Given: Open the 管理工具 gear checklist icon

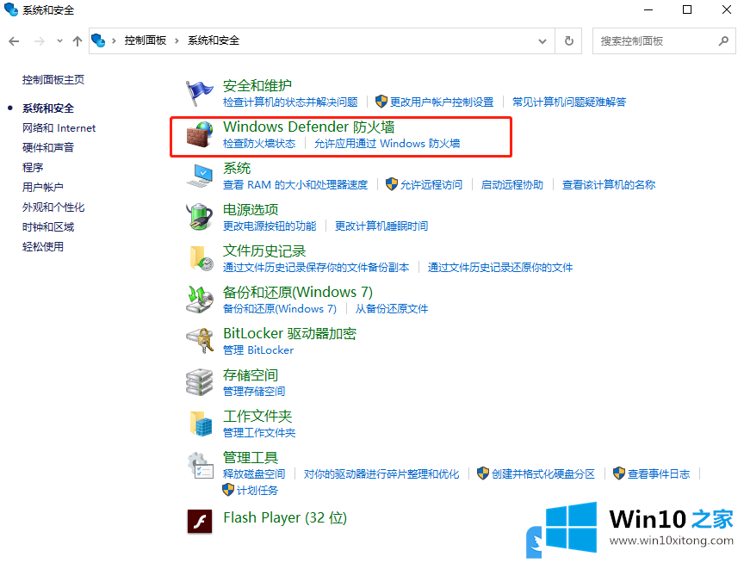Looking at the screenshot, I should pyautogui.click(x=200, y=466).
